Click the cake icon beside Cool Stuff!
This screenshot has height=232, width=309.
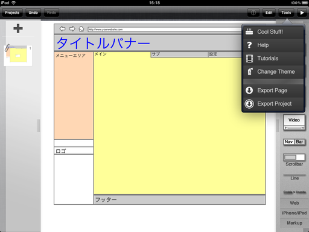click(x=249, y=31)
